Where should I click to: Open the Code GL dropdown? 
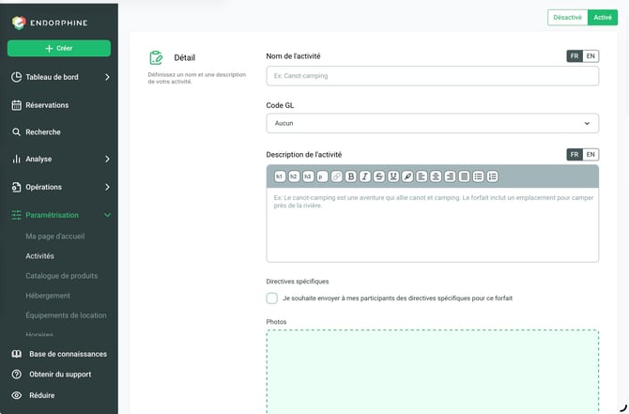pos(433,123)
